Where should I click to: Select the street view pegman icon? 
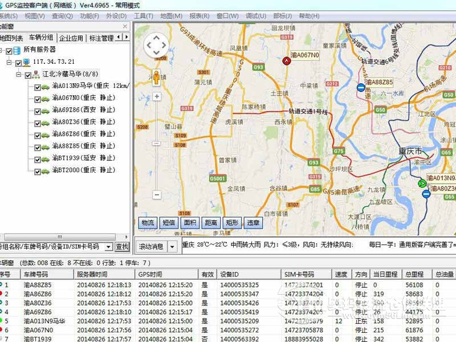[x=156, y=78]
